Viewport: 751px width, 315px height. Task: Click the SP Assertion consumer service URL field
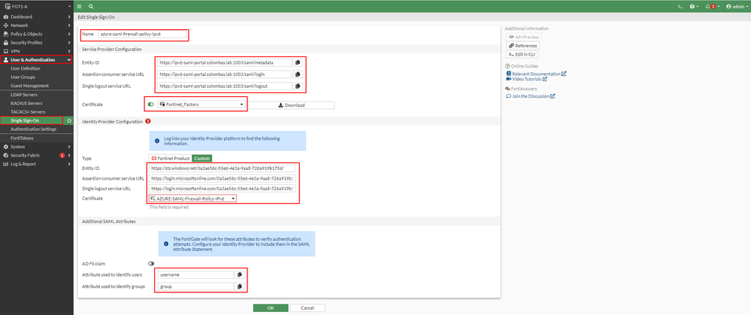pos(224,74)
